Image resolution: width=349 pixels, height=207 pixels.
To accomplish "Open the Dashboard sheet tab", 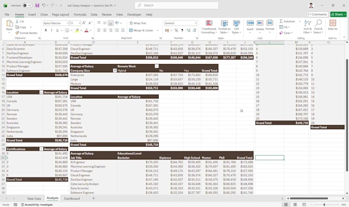I will click(72, 199).
